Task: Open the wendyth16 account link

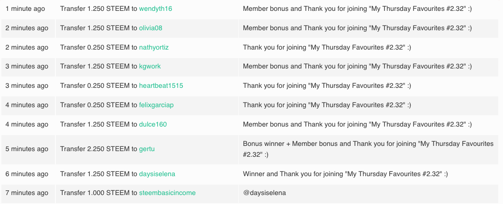Action: 155,8
